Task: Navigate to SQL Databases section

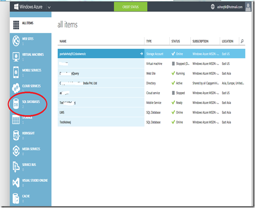Action: pos(31,102)
